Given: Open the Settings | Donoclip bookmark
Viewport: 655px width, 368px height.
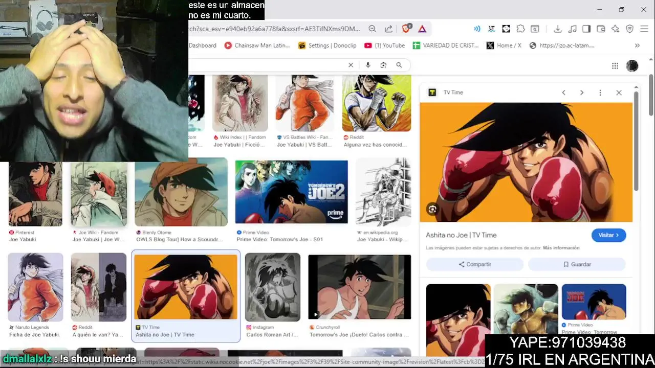Looking at the screenshot, I should tap(327, 45).
